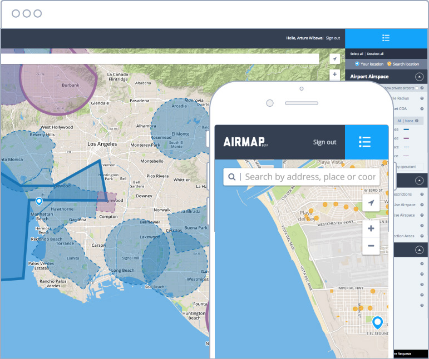Click the Torrance map label

[x=65, y=243]
